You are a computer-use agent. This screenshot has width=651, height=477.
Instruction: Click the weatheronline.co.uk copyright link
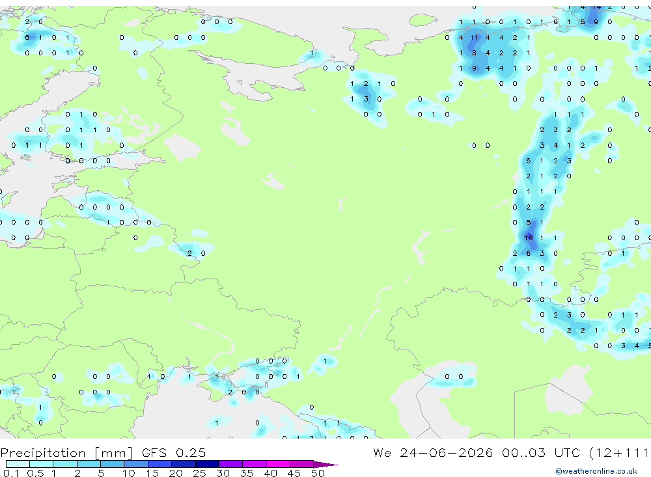click(x=596, y=471)
